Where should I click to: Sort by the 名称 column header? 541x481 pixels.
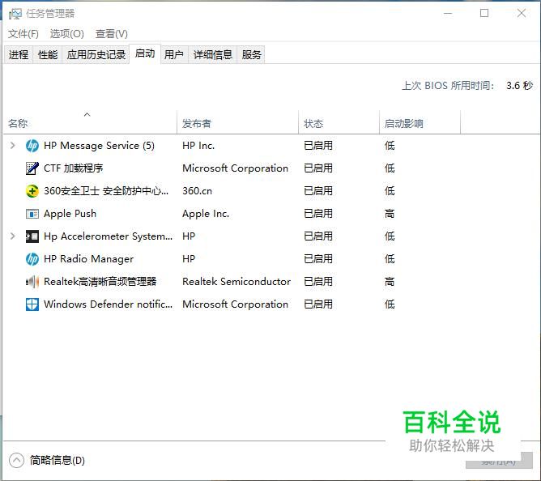(x=91, y=122)
